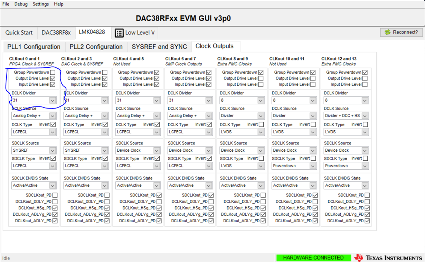Toggle Group Powerdown for CLKout 12 and 13

365,72
